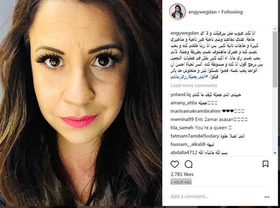Viewport: 280px width, 208px height.
Task: Expand Load more comments
Action: coord(194,85)
